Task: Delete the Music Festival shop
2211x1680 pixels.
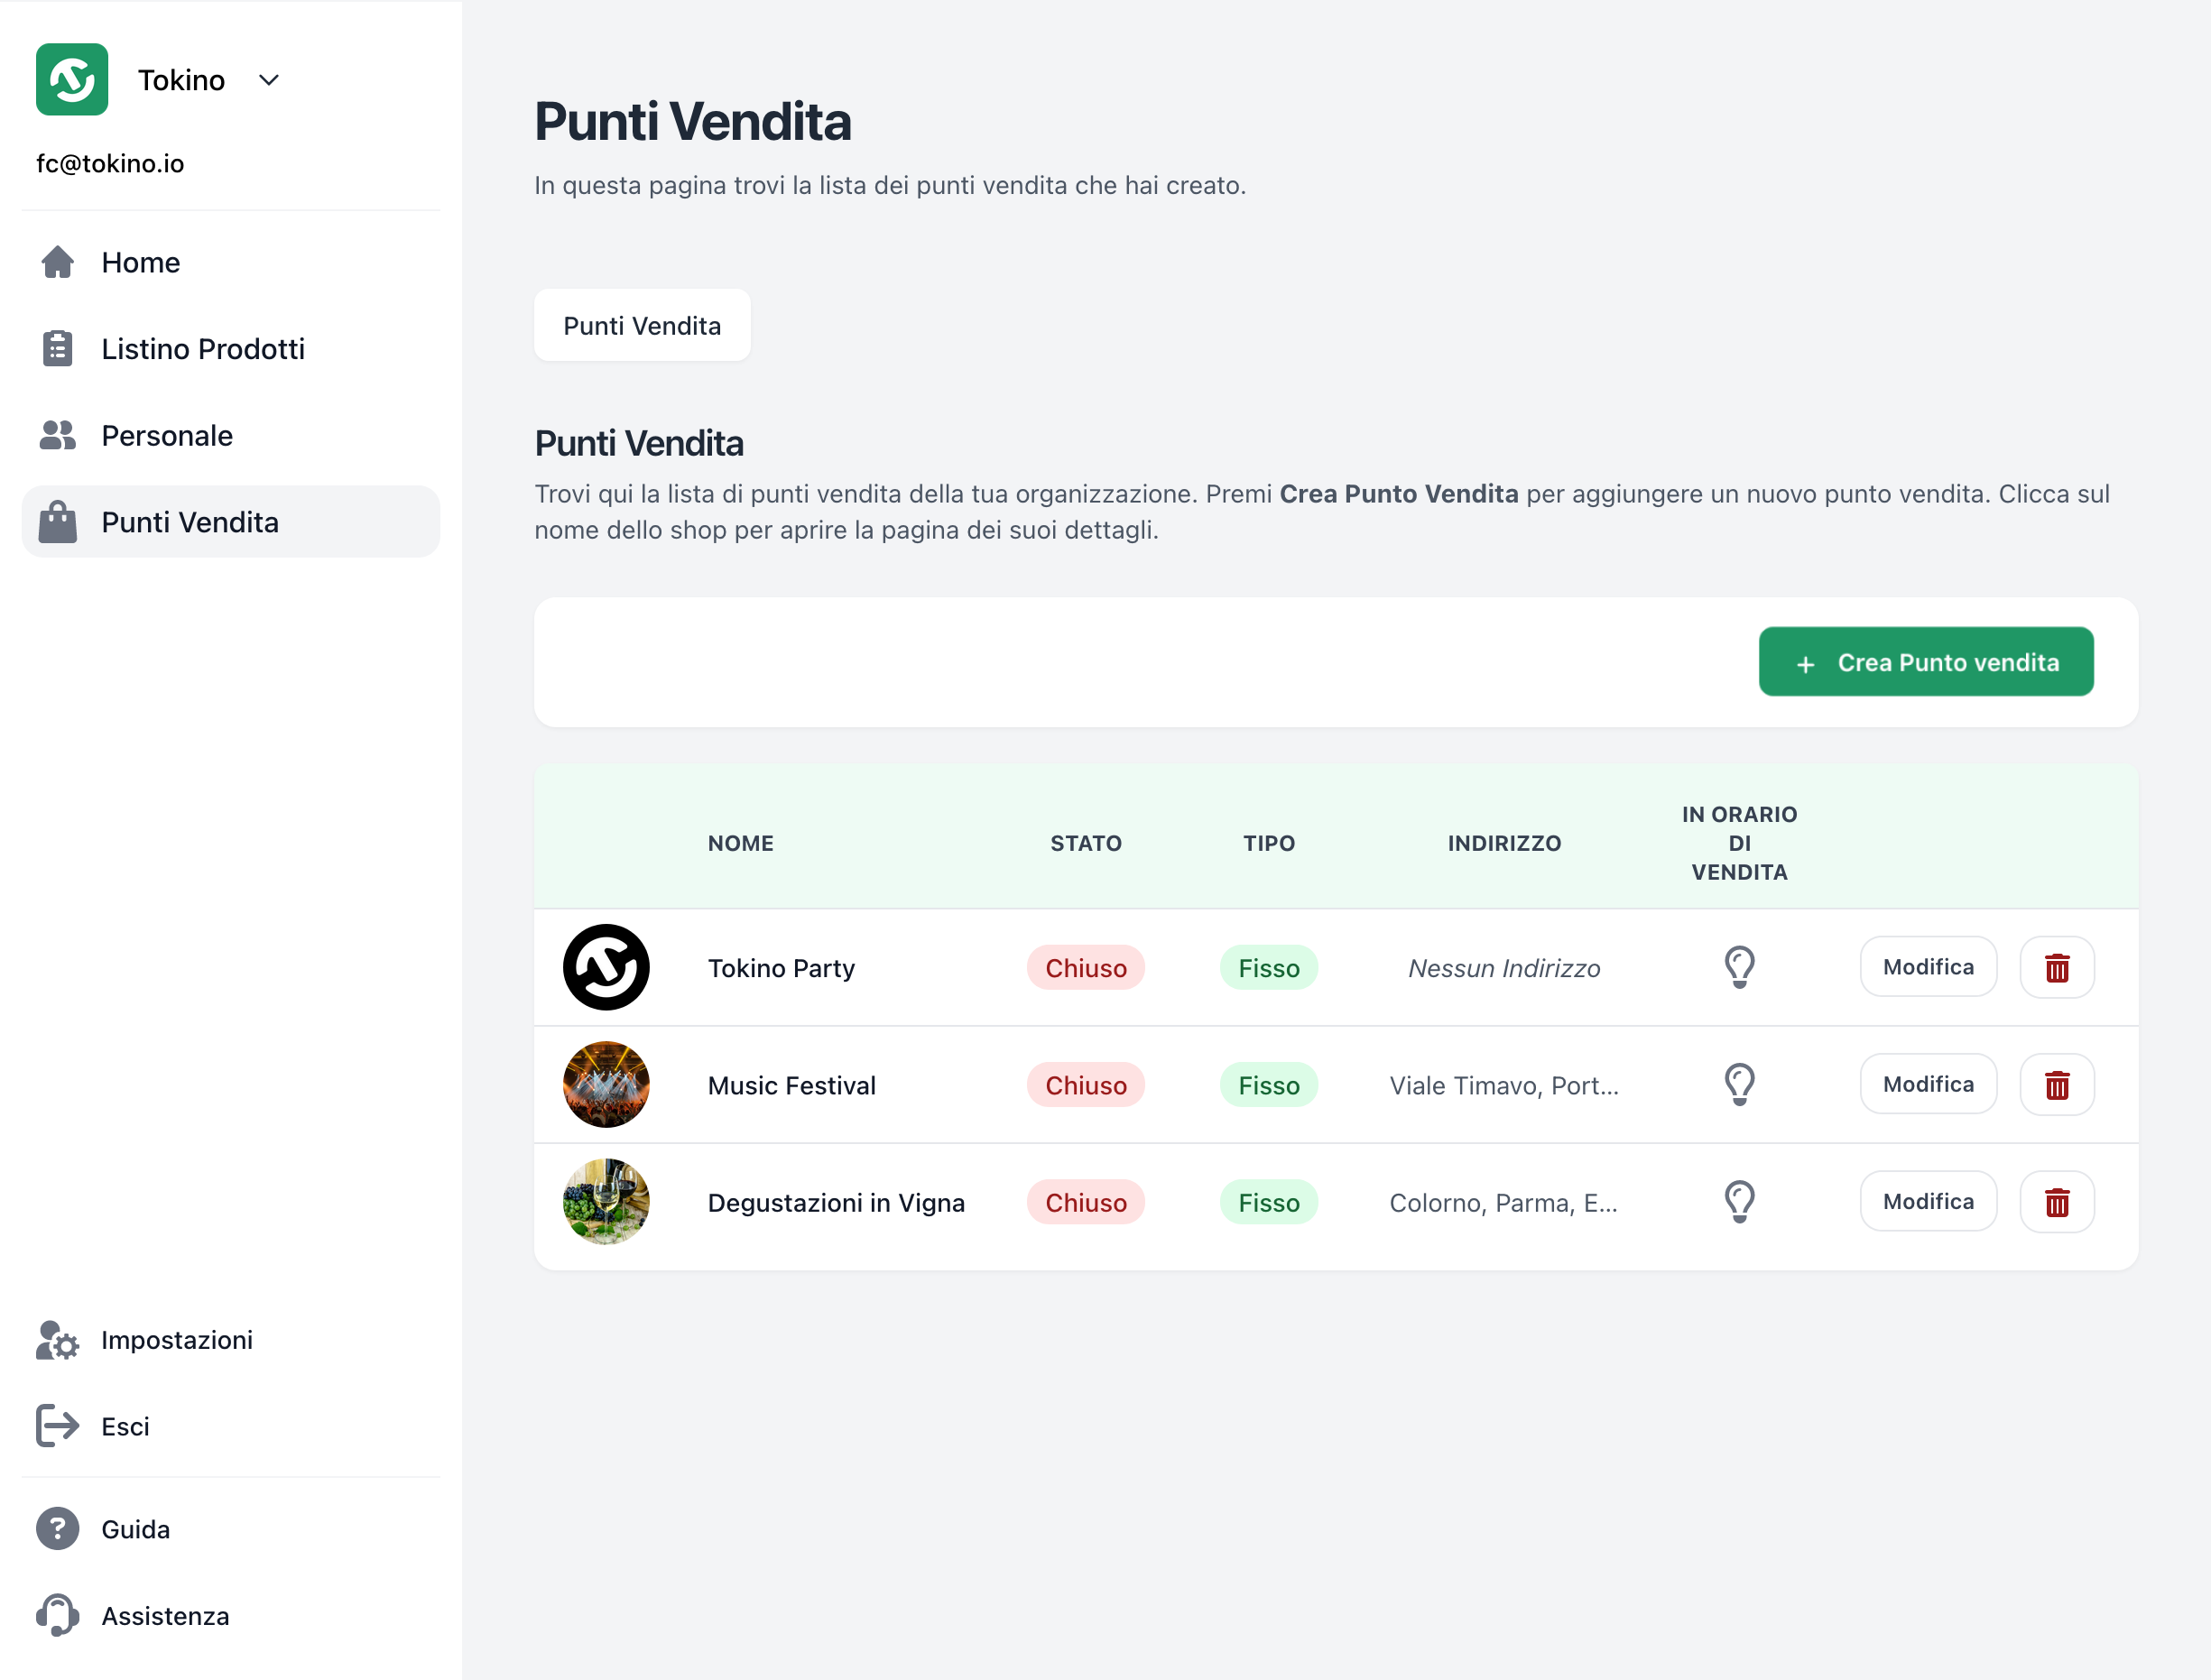Action: pyautogui.click(x=2056, y=1085)
